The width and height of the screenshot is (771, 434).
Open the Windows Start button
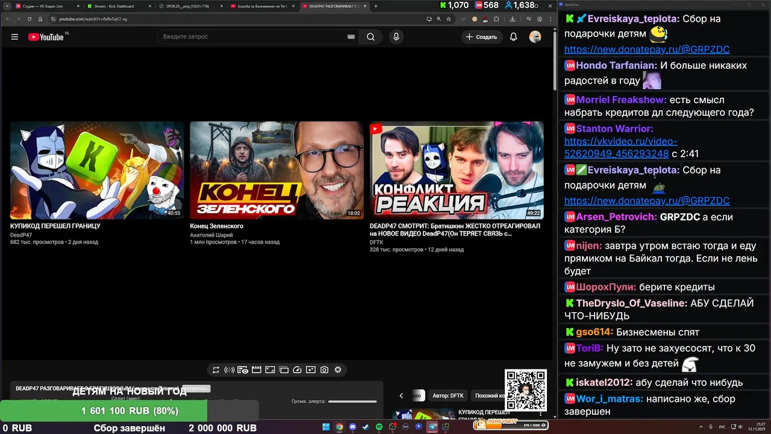tap(326, 427)
